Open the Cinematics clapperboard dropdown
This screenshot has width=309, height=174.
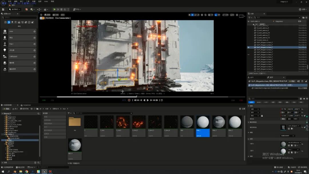point(46,9)
